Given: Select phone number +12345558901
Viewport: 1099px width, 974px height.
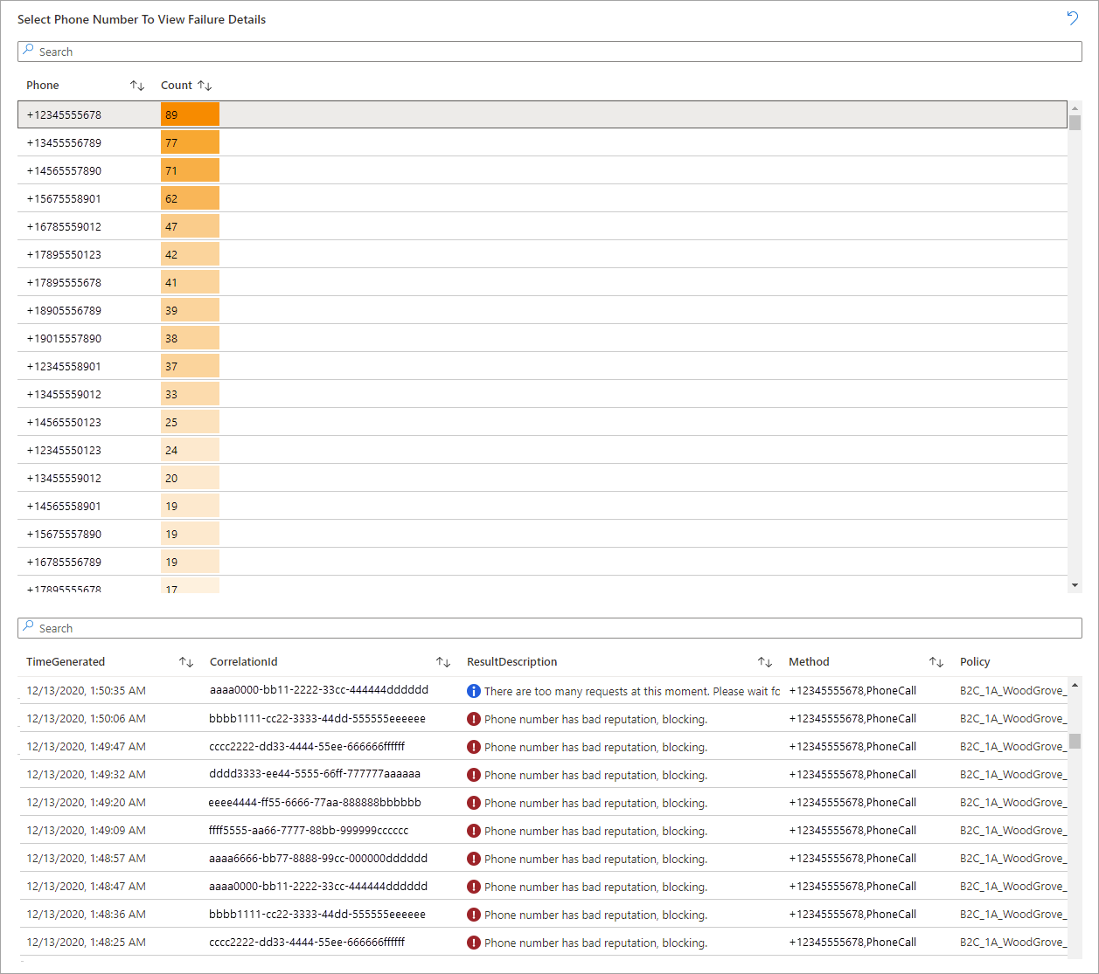Looking at the screenshot, I should coord(64,366).
